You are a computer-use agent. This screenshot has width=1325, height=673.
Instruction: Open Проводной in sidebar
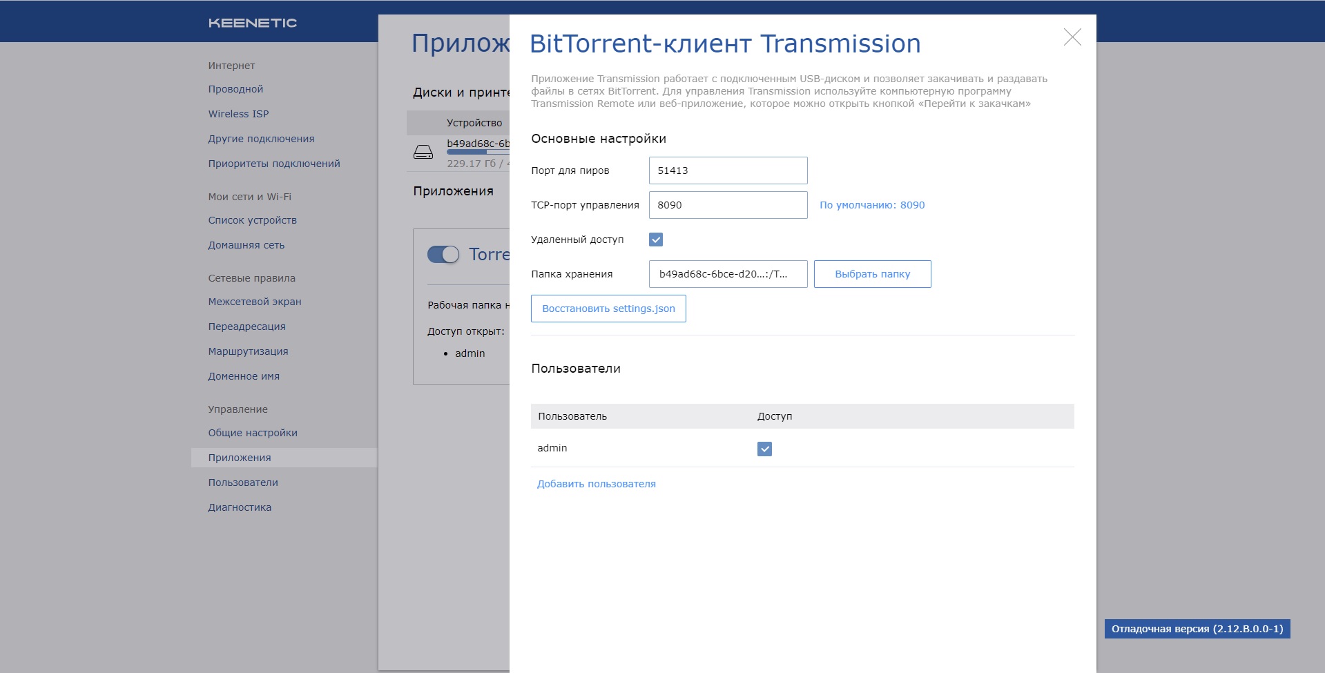[x=235, y=89]
